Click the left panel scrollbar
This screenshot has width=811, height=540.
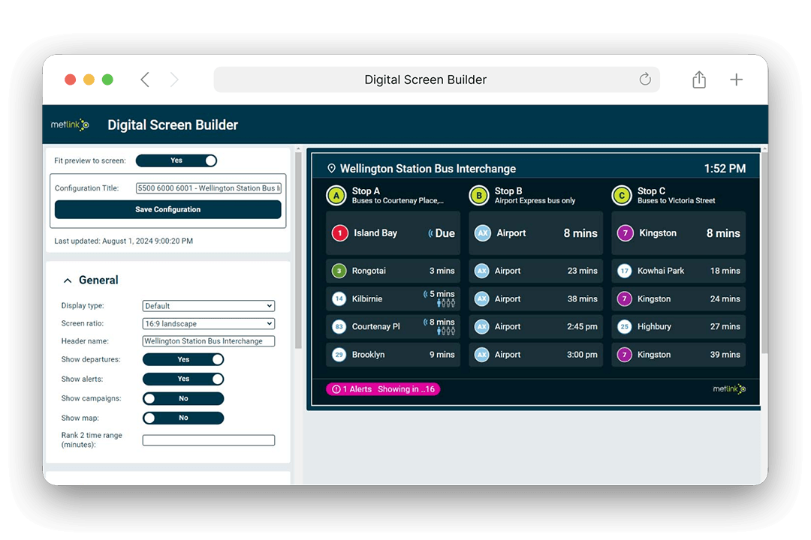[298, 250]
